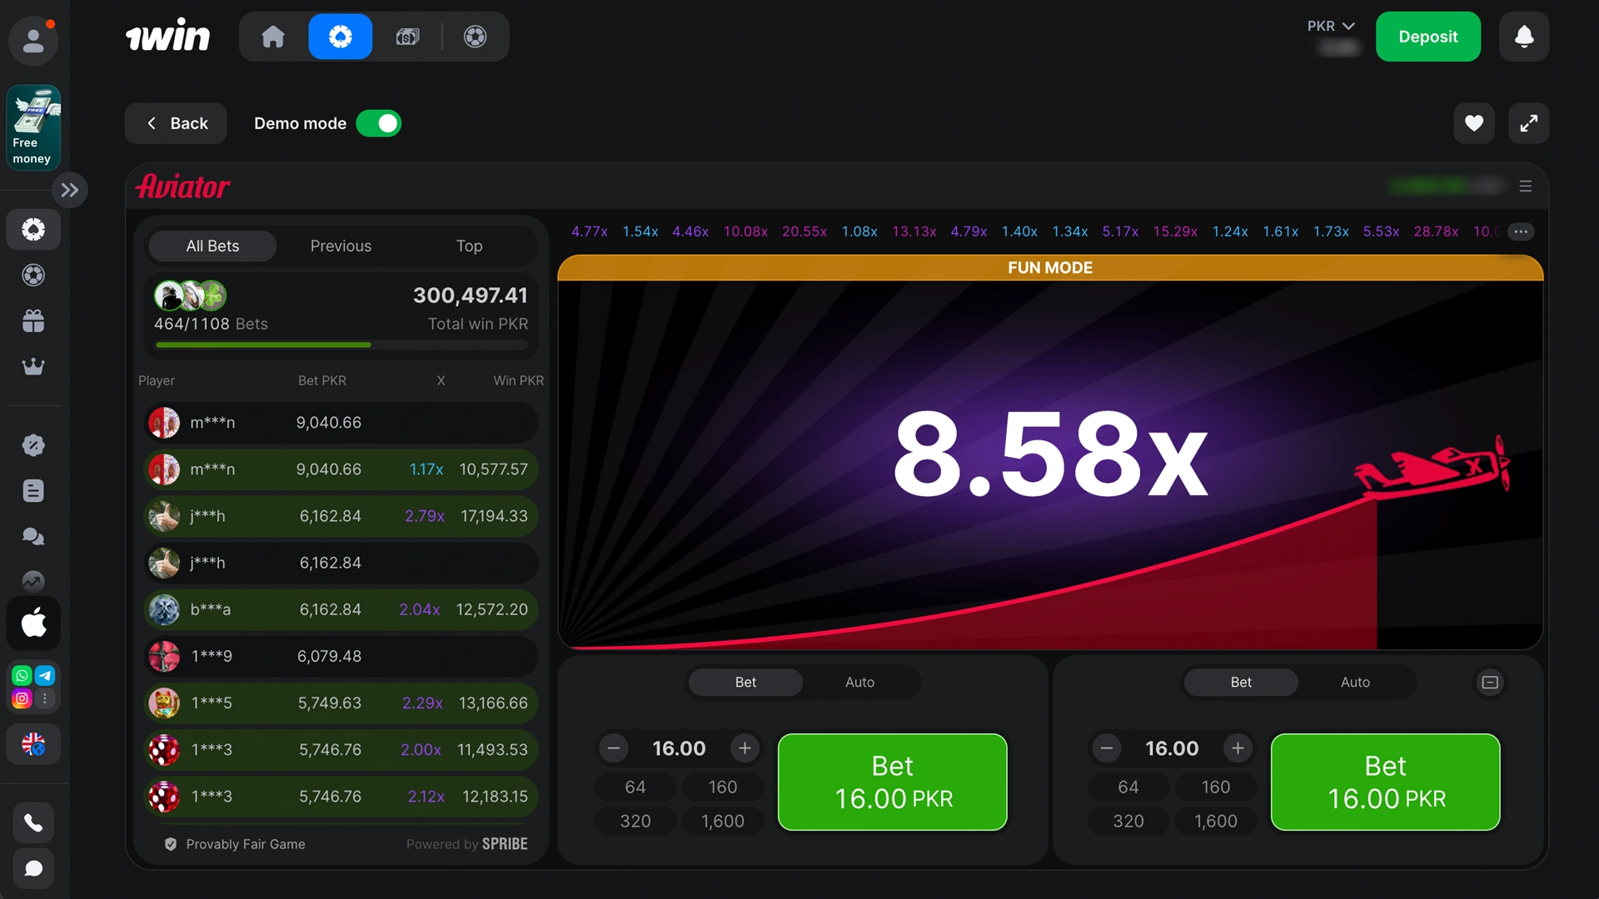Image resolution: width=1599 pixels, height=899 pixels.
Task: Click the green Deposit button
Action: pos(1427,37)
